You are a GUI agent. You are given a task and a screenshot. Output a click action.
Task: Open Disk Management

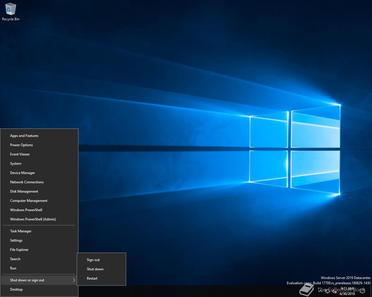pyautogui.click(x=39, y=191)
